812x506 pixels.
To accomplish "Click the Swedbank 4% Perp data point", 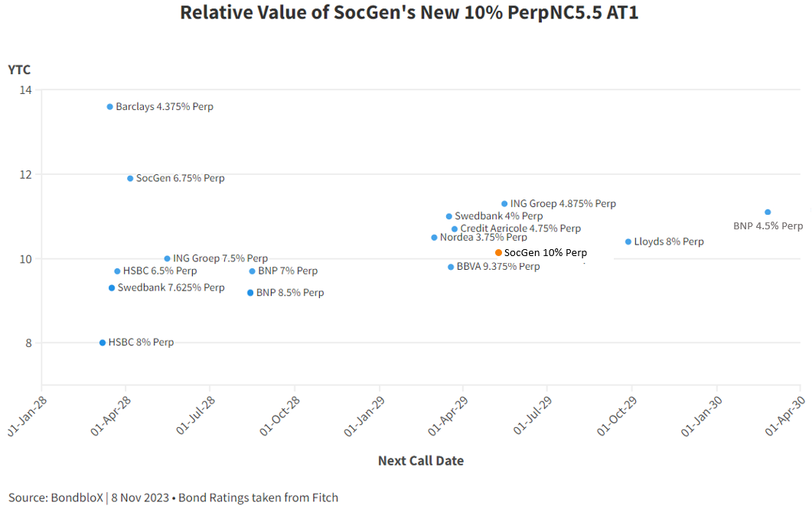I will tap(449, 216).
